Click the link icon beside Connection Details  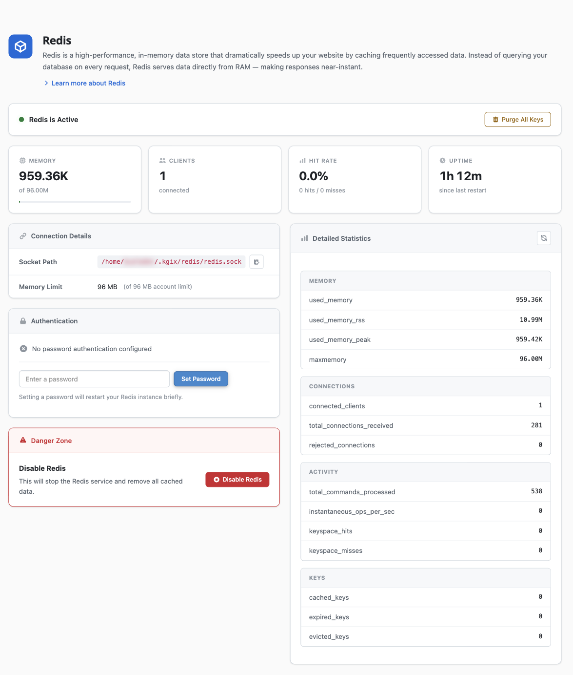[x=23, y=236]
